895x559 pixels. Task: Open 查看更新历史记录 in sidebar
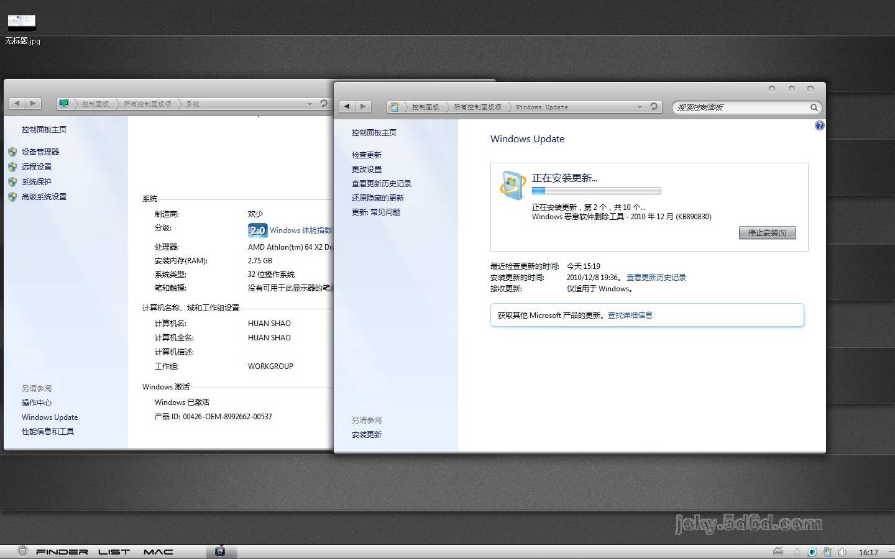pyautogui.click(x=382, y=184)
